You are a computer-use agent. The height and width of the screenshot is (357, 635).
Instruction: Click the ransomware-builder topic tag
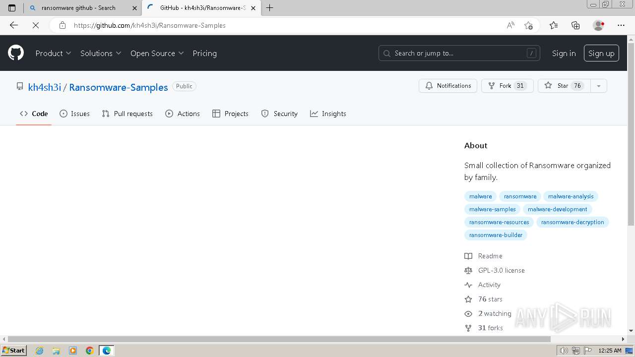pos(496,235)
